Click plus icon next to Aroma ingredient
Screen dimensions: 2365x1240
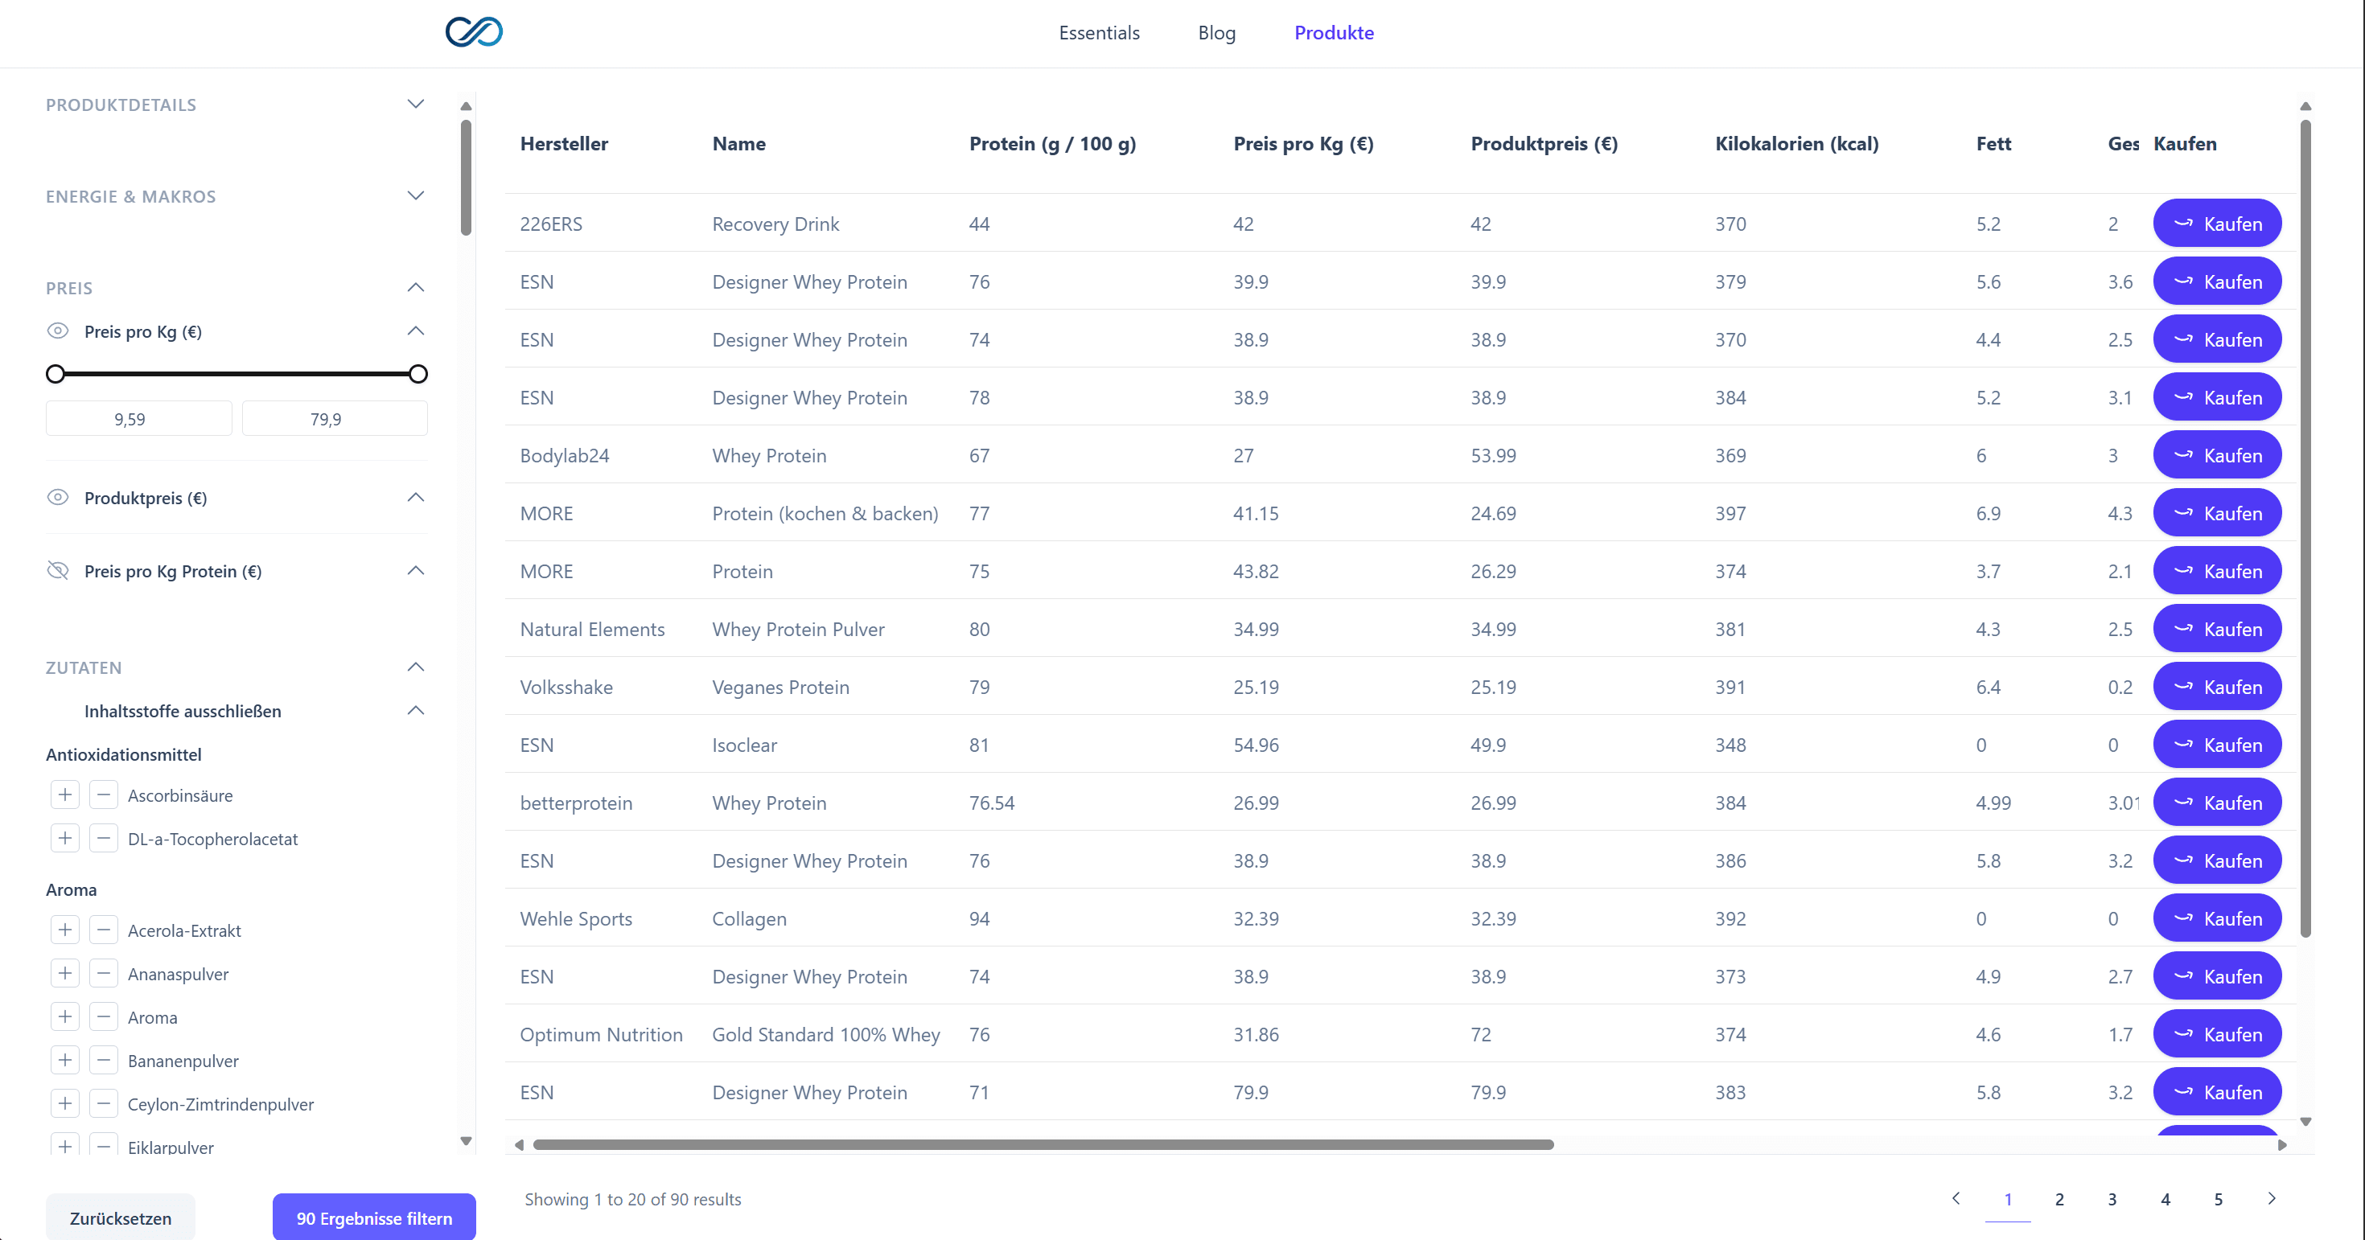(x=65, y=1017)
